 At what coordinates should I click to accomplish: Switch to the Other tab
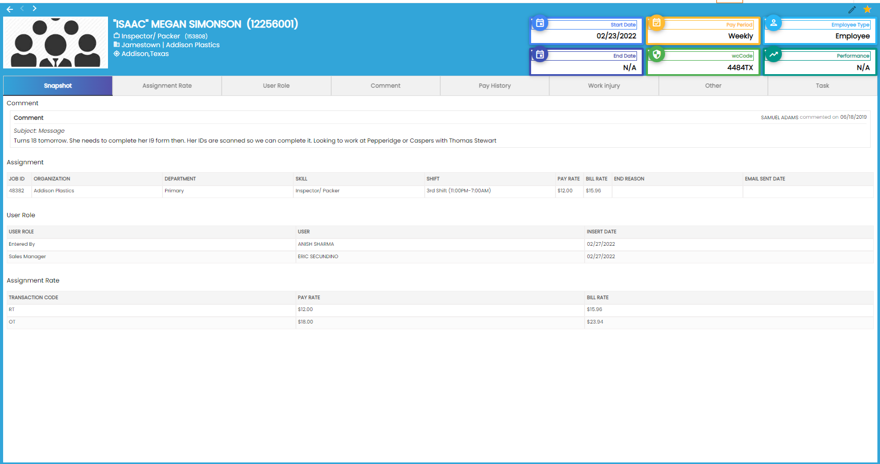click(x=713, y=86)
